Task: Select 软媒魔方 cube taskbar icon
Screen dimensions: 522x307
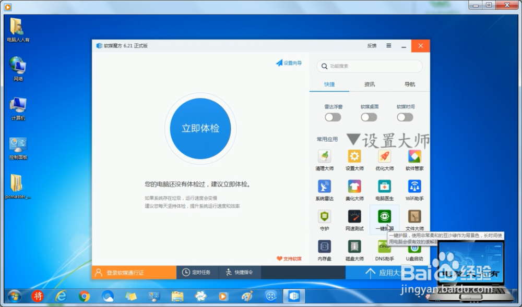Action: (x=294, y=296)
